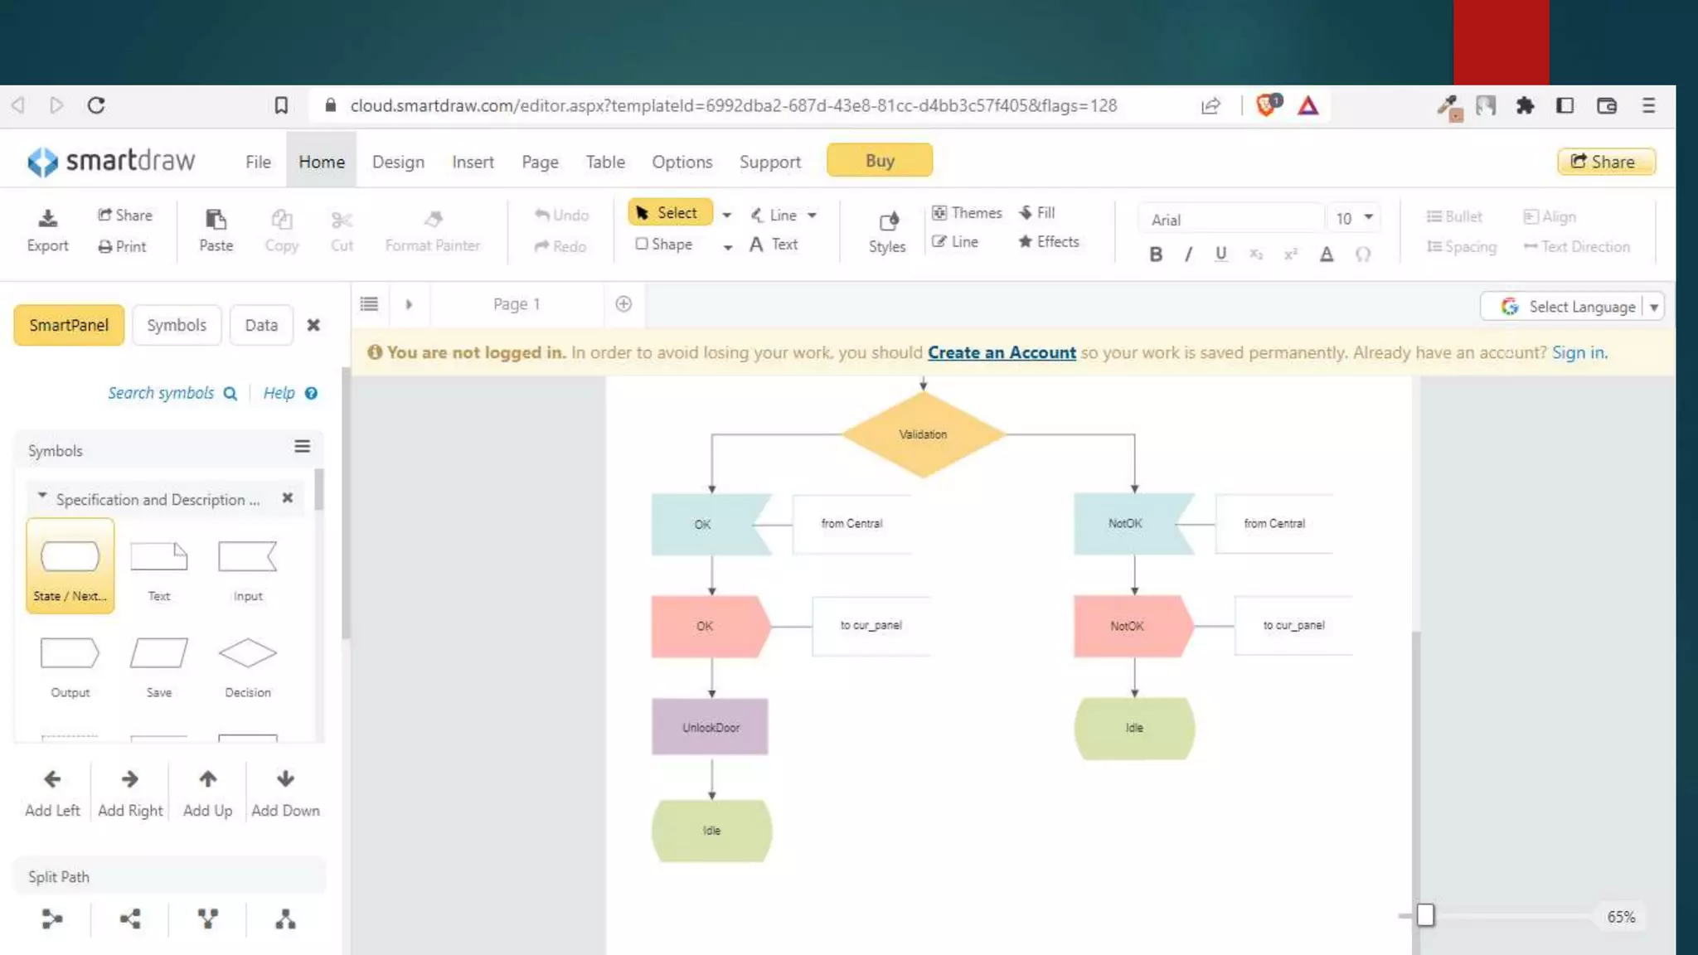
Task: Add a new page with plus icon
Action: click(x=623, y=304)
